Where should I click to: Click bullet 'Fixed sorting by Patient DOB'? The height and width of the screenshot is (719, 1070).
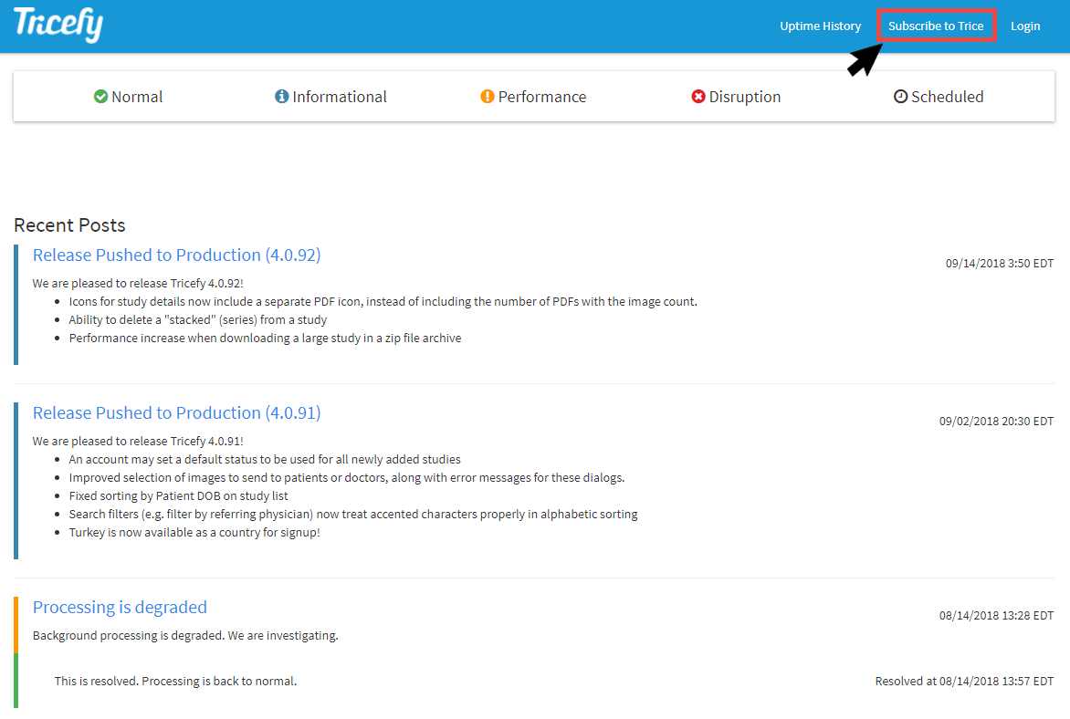(x=178, y=496)
